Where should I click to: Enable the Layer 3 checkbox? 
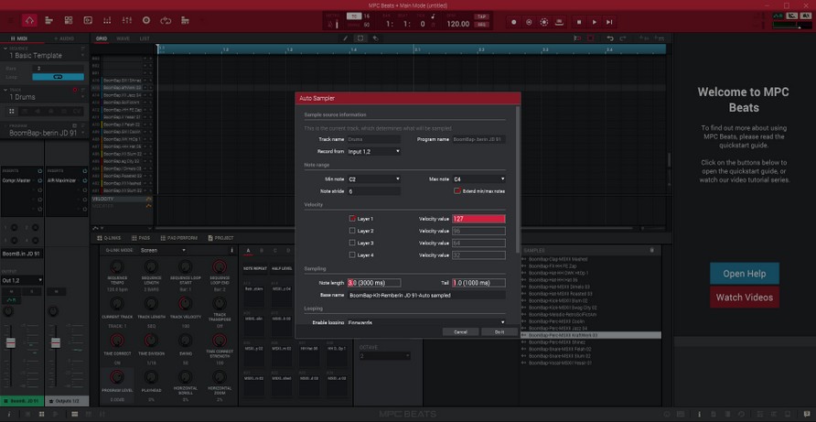coord(352,243)
